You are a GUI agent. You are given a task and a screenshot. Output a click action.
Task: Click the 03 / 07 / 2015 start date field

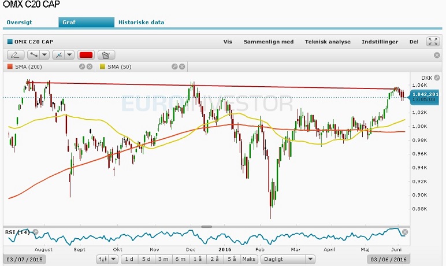pyautogui.click(x=24, y=260)
